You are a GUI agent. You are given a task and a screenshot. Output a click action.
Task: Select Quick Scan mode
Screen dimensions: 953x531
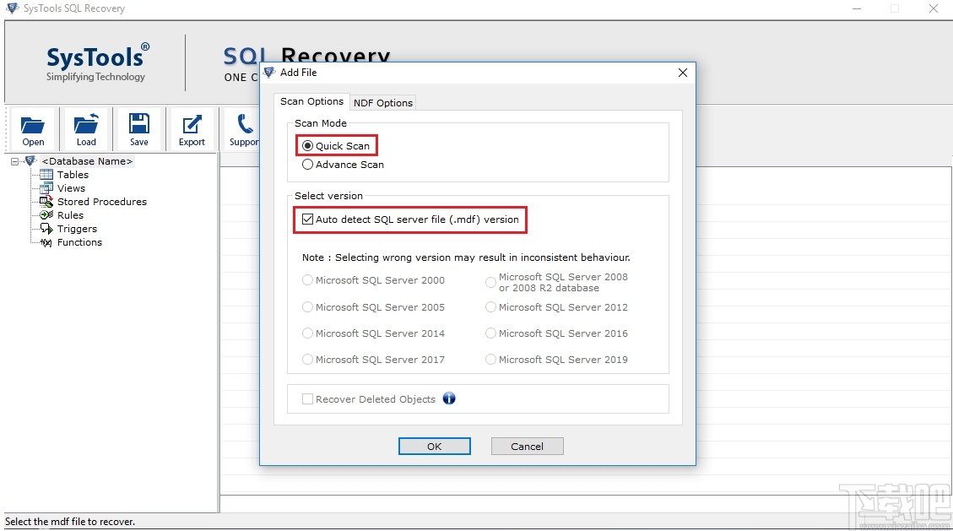308,145
